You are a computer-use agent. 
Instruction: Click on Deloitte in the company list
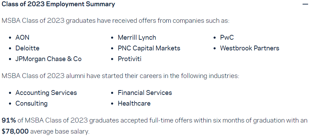27,48
